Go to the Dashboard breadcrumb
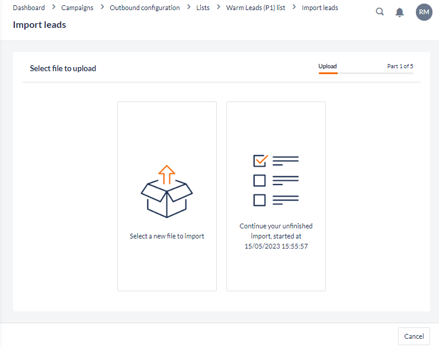Image resolution: width=439 pixels, height=347 pixels. tap(28, 8)
